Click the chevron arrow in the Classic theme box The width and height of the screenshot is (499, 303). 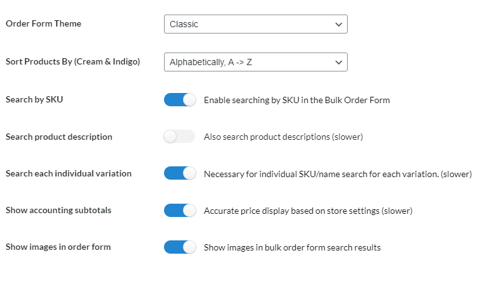pyautogui.click(x=339, y=24)
